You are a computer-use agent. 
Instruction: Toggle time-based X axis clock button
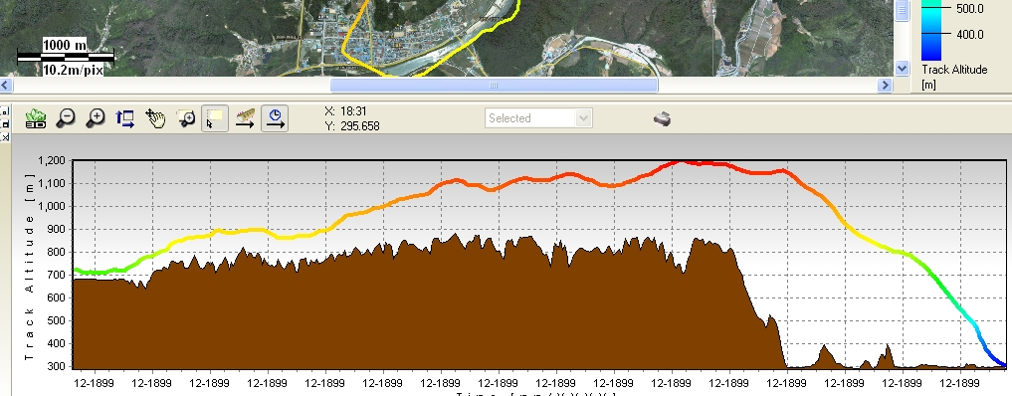click(x=275, y=118)
